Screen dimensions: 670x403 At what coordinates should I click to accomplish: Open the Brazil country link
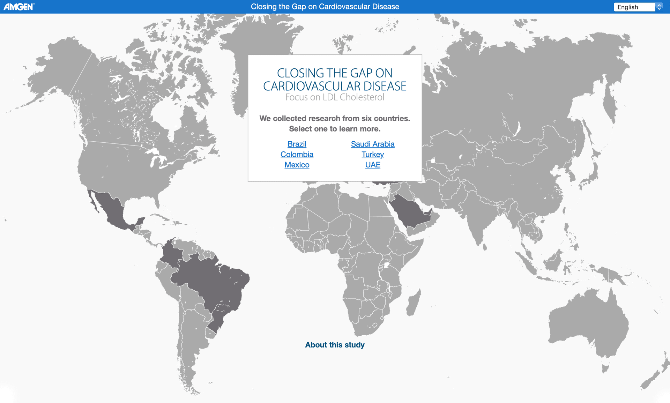297,144
